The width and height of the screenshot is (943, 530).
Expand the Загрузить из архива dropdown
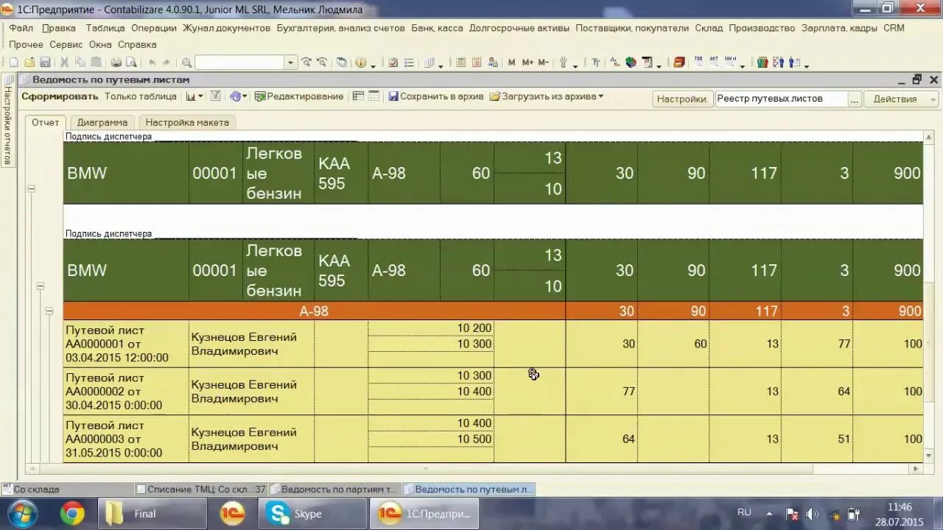pos(600,96)
